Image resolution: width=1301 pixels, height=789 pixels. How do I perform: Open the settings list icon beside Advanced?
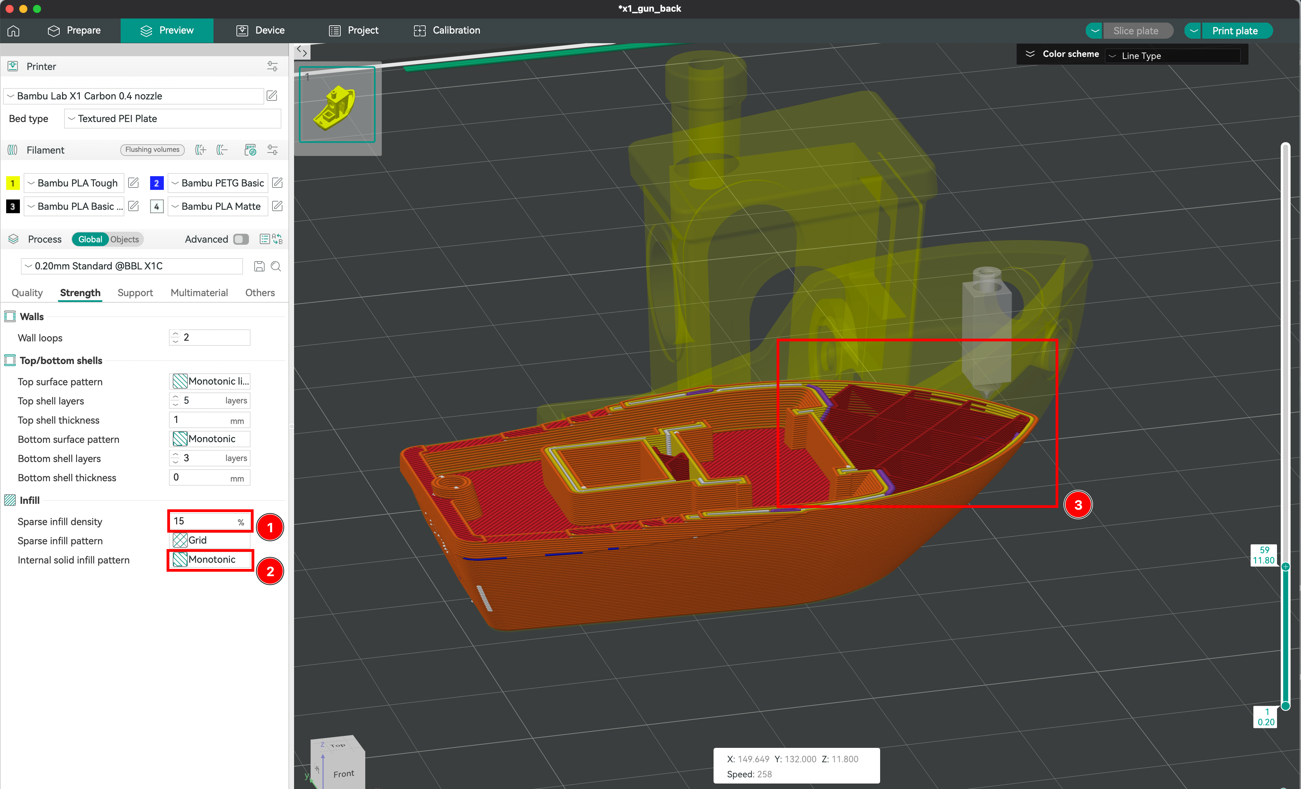(265, 239)
